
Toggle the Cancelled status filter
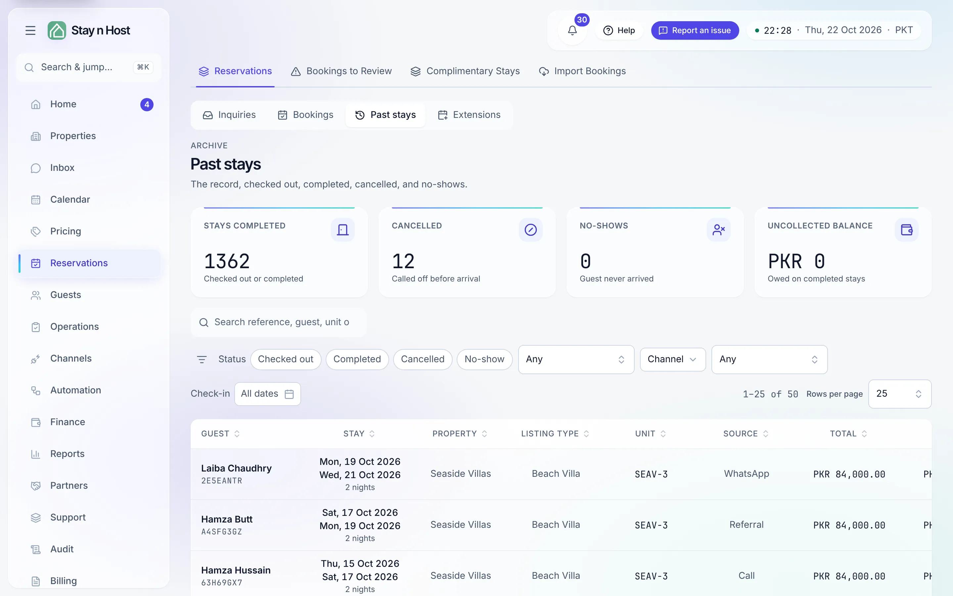pos(423,359)
